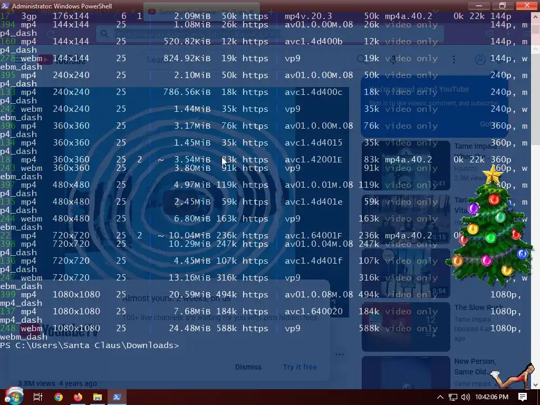Click the 176x144 resolution text
This screenshot has width=540, height=405.
click(71, 16)
